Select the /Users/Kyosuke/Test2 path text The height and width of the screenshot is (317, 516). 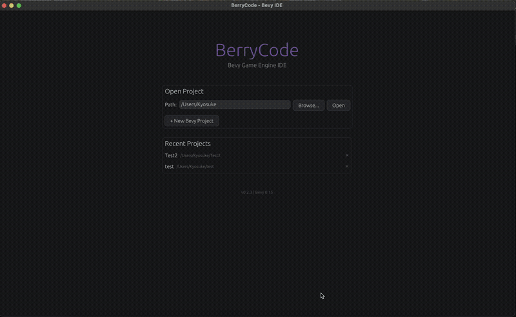coord(200,155)
